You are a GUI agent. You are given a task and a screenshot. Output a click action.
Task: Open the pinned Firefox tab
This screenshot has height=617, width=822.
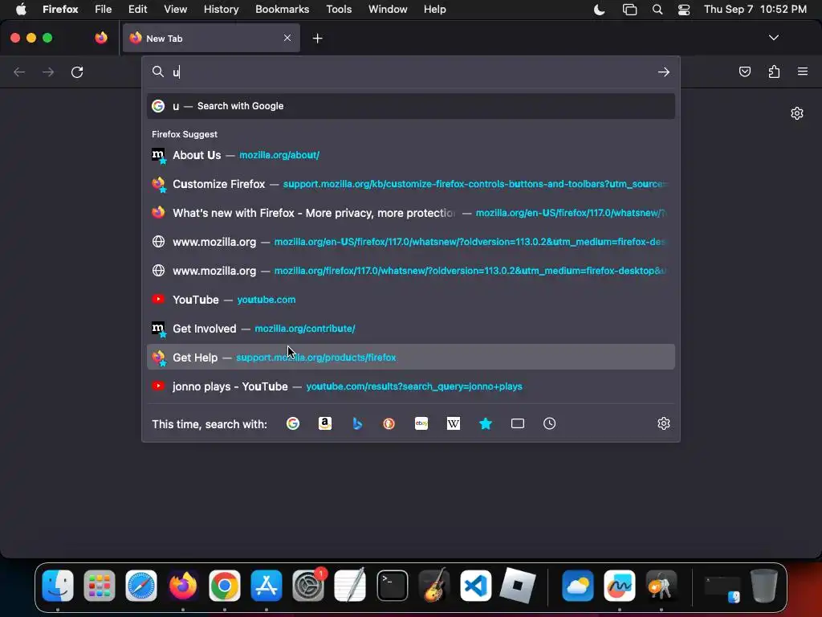coord(101,38)
